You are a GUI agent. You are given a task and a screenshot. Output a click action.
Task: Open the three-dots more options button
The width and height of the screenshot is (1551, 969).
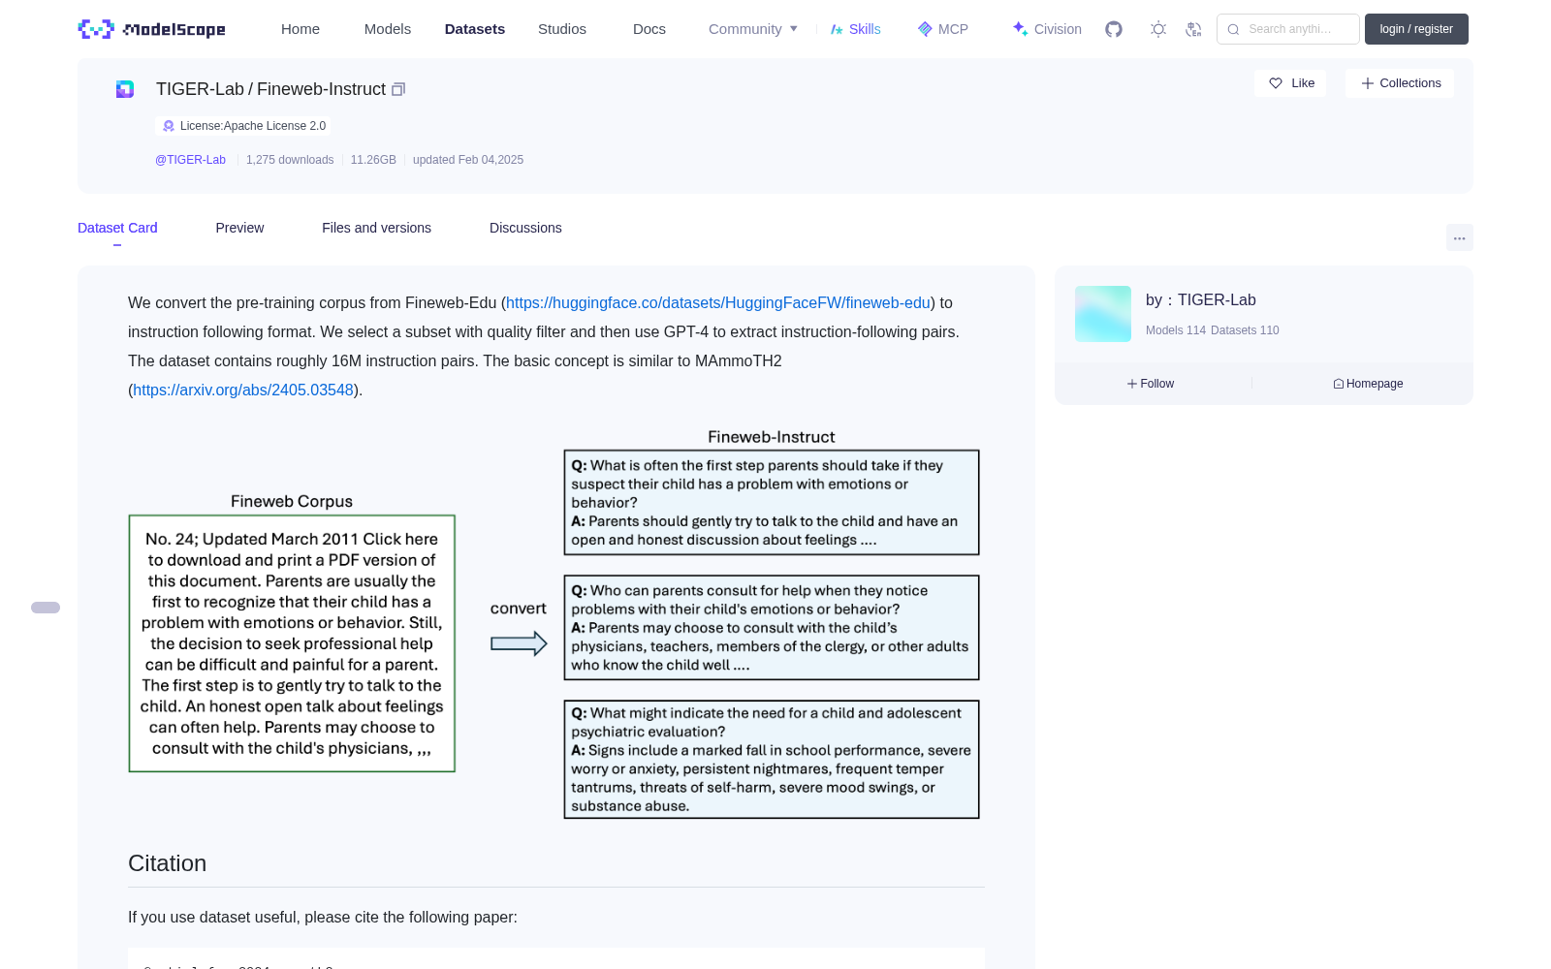pos(1459,237)
